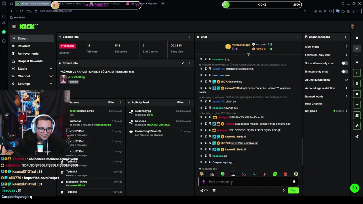Switch to Instagram Mesajlar browser tab

(142, 4)
